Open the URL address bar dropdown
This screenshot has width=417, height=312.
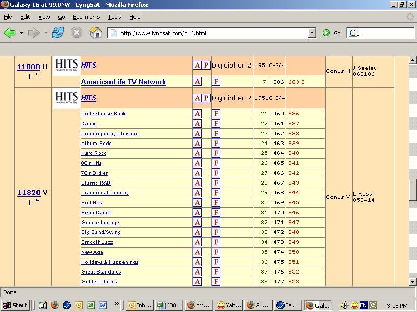(x=312, y=33)
